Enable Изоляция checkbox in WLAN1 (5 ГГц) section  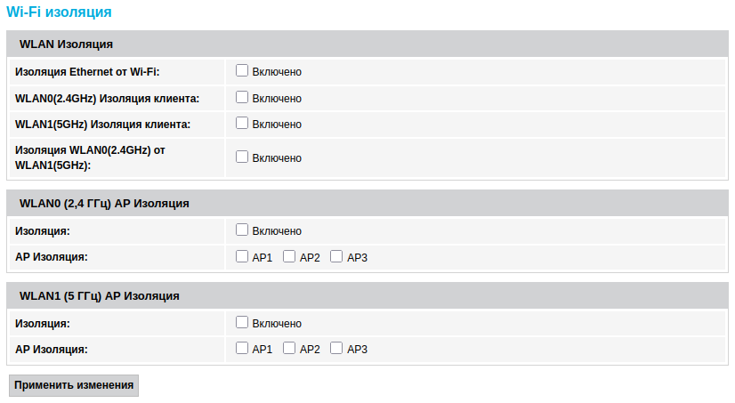(242, 323)
